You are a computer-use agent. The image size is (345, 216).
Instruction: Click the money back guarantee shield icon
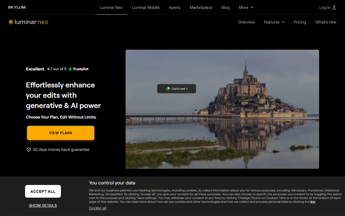(29, 150)
